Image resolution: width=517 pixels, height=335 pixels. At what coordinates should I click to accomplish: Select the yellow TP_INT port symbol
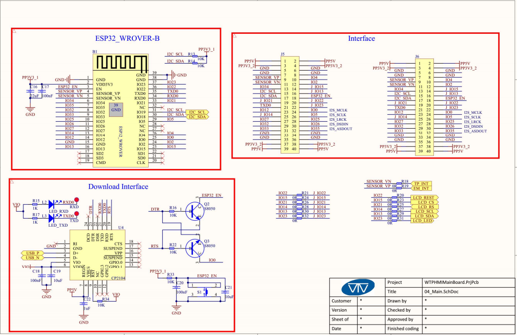pos(421,184)
